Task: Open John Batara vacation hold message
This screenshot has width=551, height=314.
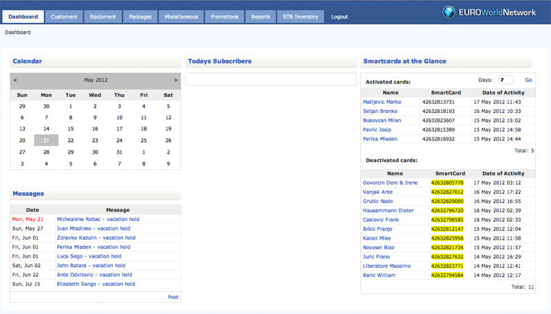Action: [x=91, y=266]
